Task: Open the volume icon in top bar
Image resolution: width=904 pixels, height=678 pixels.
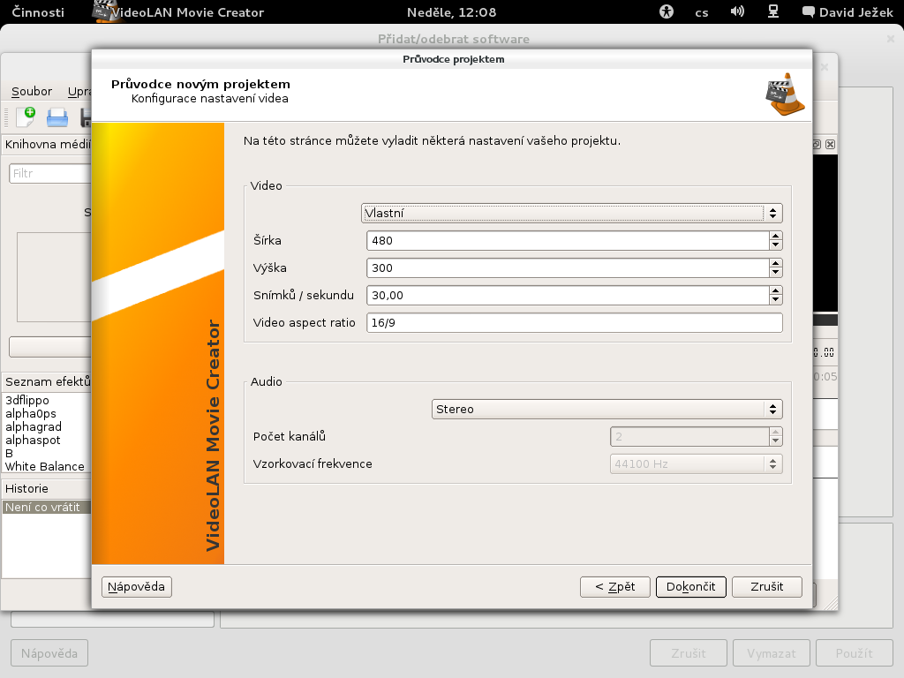Action: point(737,11)
